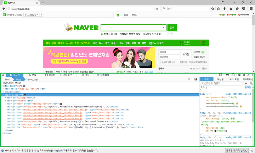Switch to the Debugger devtools tab

tap(50, 75)
